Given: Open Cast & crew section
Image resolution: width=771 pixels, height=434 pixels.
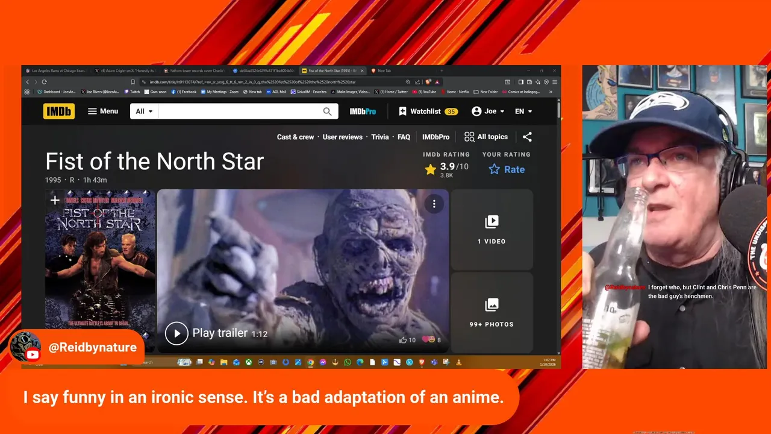Looking at the screenshot, I should [295, 137].
